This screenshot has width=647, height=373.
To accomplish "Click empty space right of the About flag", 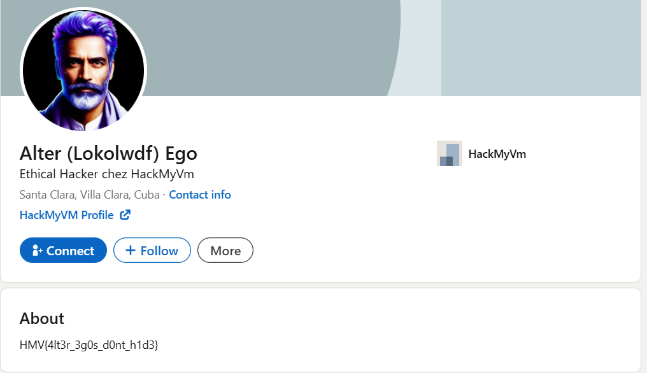I will pos(382,345).
